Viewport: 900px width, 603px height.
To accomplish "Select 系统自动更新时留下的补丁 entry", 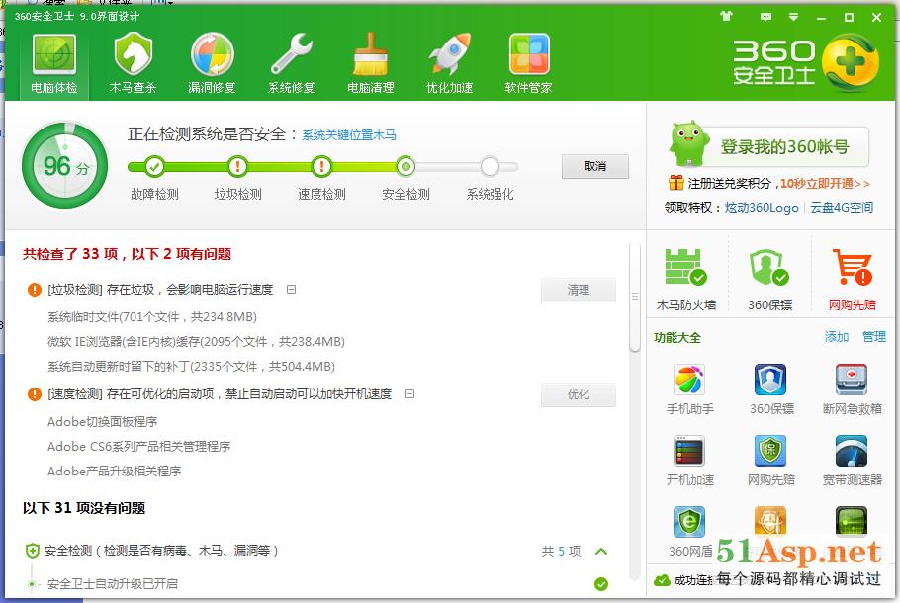I will point(191,367).
